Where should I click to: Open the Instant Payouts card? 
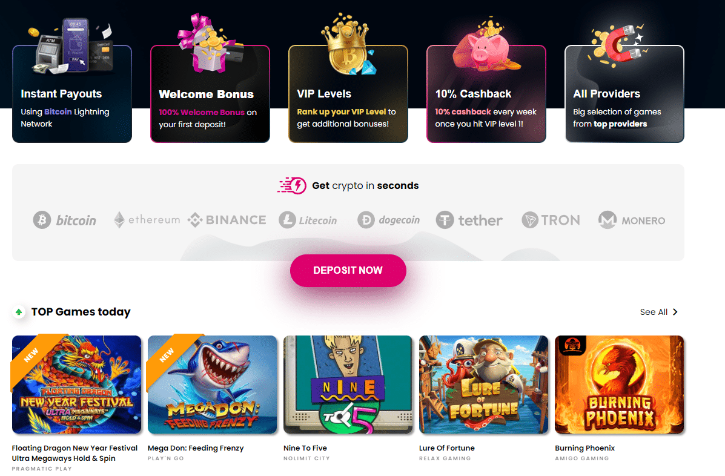coord(72,94)
